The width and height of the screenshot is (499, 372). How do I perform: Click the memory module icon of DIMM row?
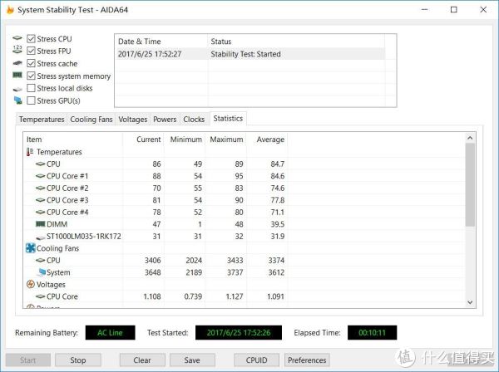pos(41,224)
